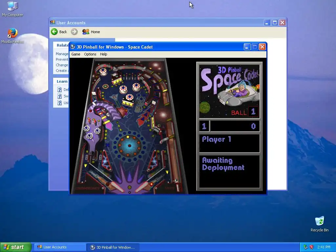This screenshot has height=252, width=336.
Task: Click the green Back arrow in User Accounts
Action: click(54, 32)
